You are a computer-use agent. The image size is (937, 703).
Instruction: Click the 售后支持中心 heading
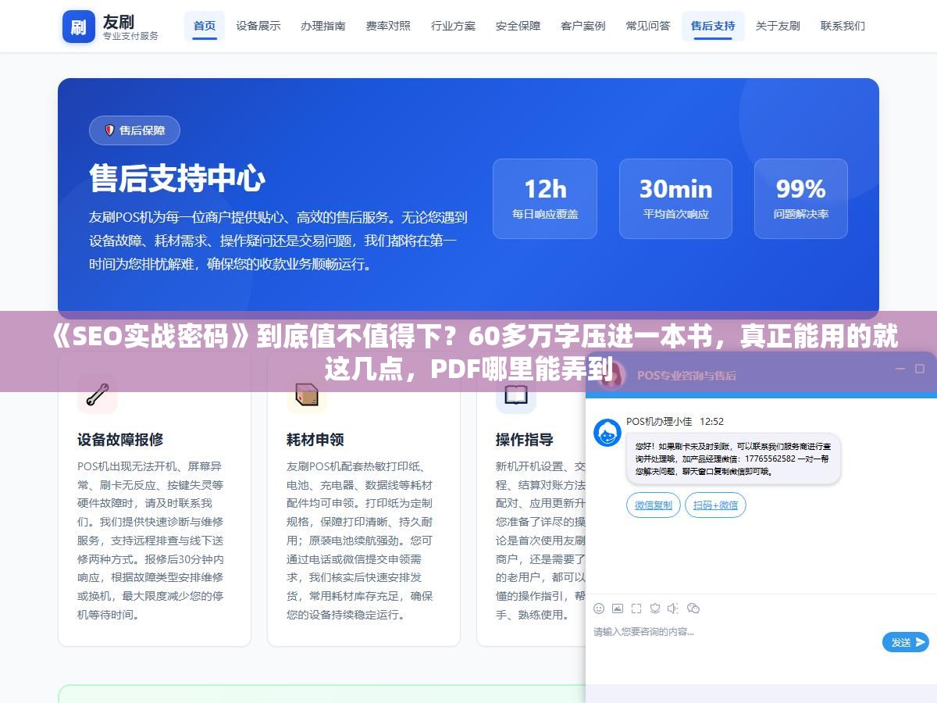177,178
